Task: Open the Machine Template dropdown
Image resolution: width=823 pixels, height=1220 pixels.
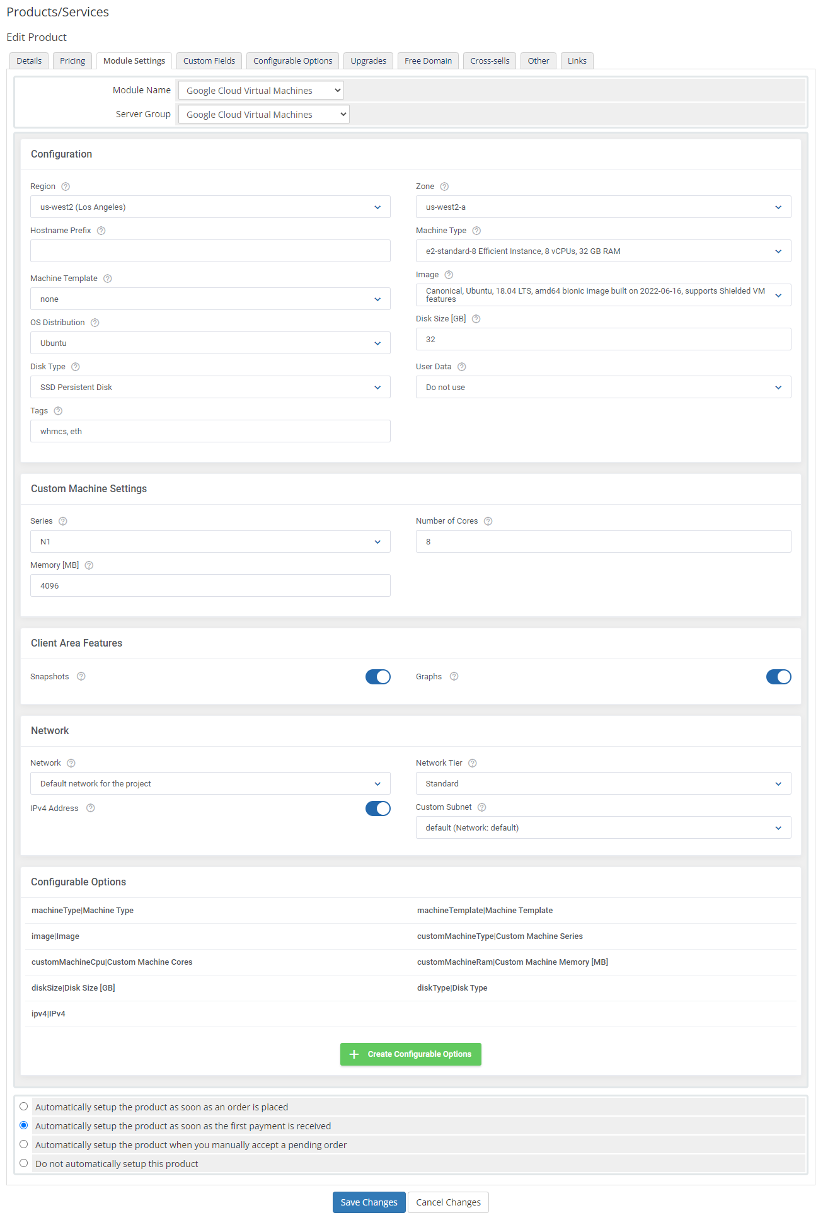Action: pyautogui.click(x=210, y=299)
